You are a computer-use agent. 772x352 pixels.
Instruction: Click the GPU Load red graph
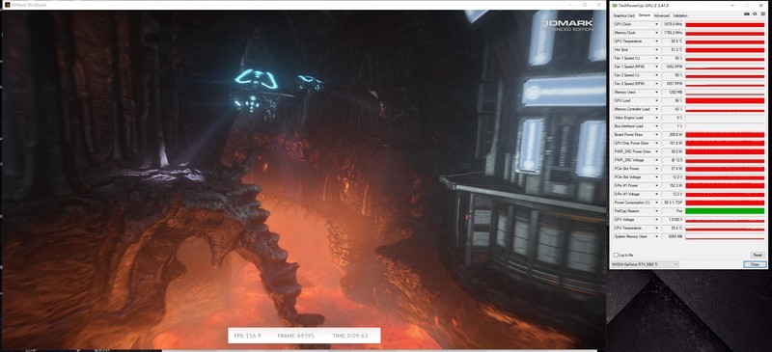pyautogui.click(x=725, y=100)
